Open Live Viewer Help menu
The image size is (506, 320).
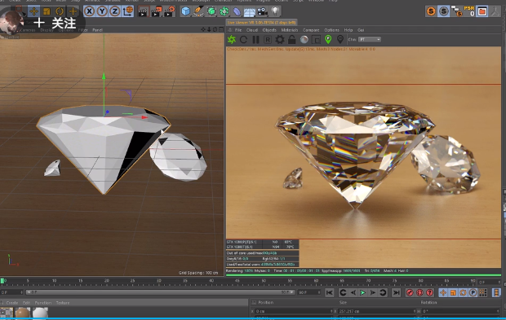(x=348, y=30)
